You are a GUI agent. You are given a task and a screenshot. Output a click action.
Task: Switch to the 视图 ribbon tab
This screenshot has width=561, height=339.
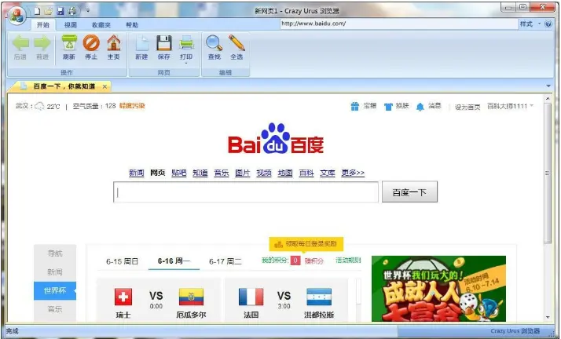71,24
